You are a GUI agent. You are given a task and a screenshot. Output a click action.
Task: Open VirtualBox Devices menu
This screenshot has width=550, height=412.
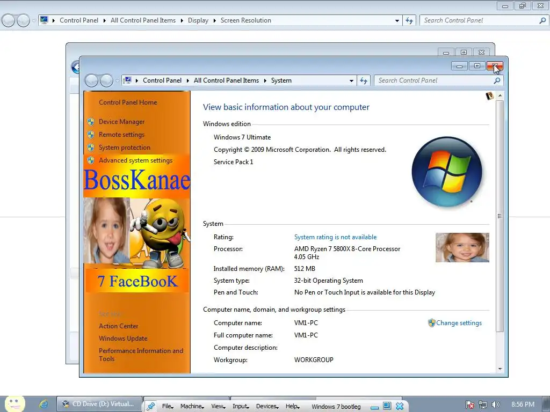(x=267, y=407)
